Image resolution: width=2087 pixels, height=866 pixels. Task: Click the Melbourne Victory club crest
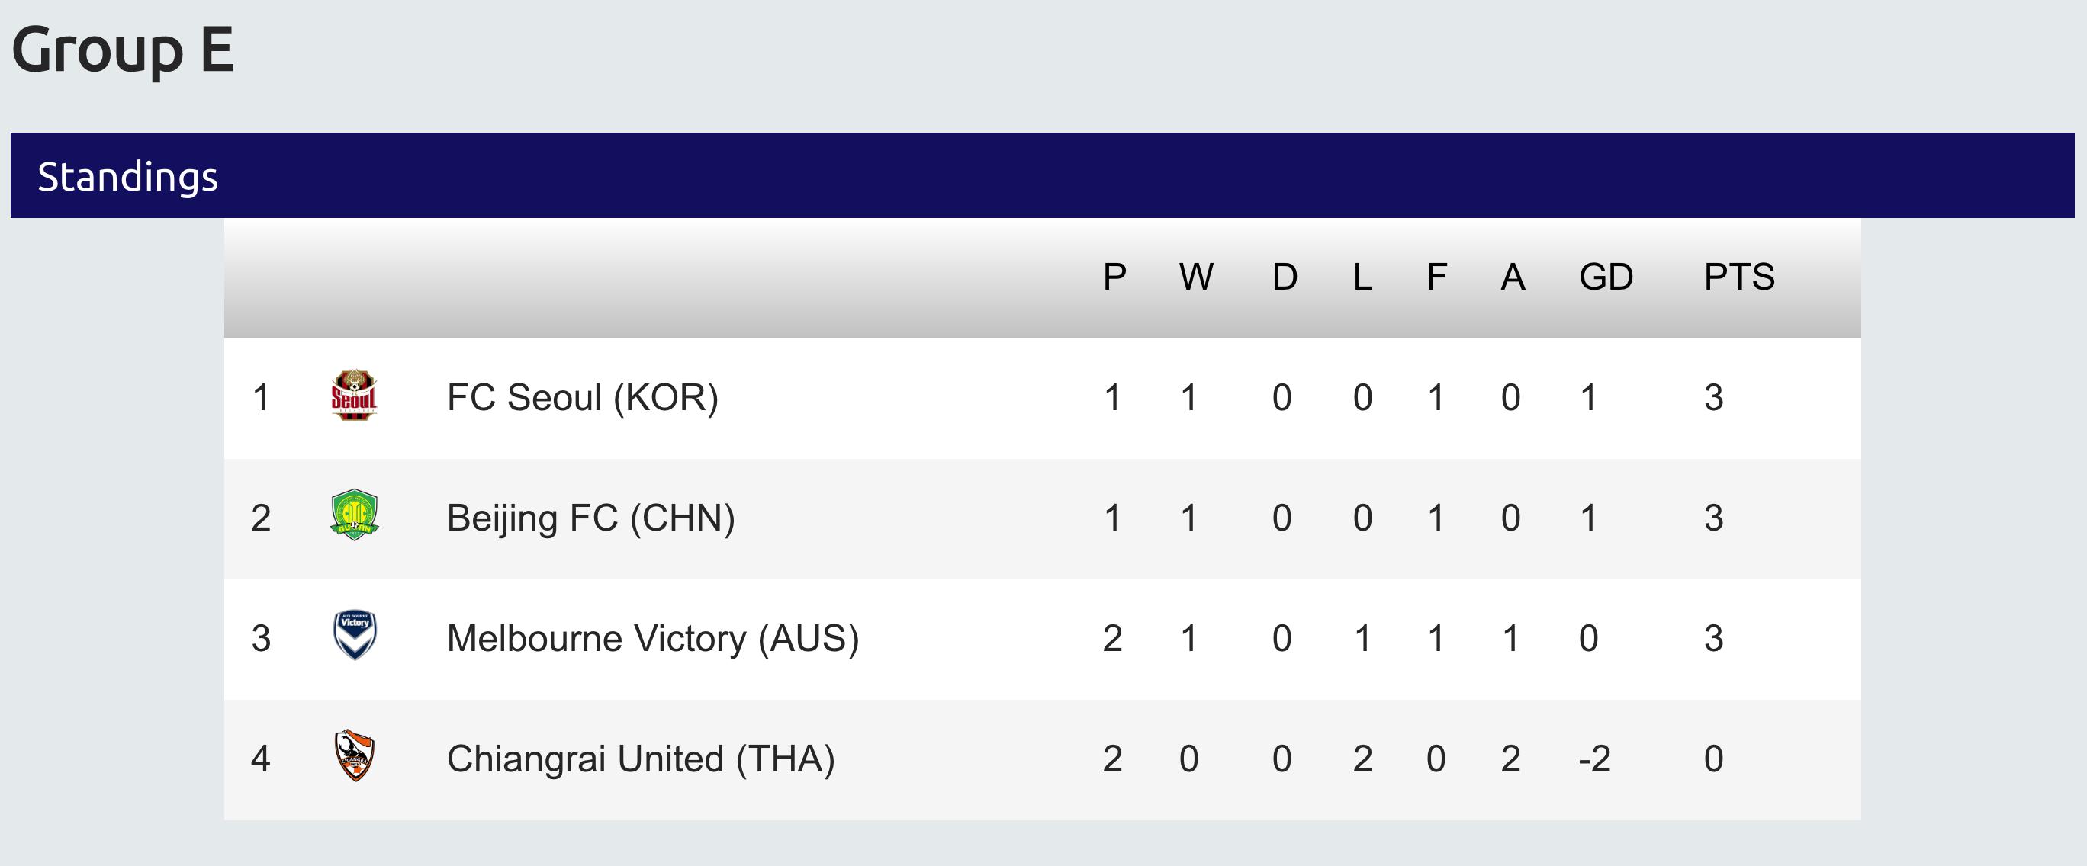tap(354, 635)
